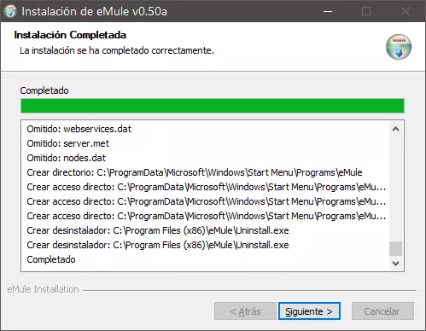
Task: Select log line 'Omitido: nodes.dat'
Action: pyautogui.click(x=67, y=158)
